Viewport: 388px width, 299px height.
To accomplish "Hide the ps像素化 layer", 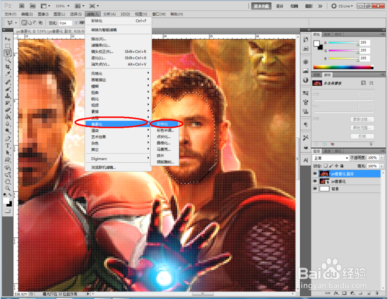I will 315,181.
